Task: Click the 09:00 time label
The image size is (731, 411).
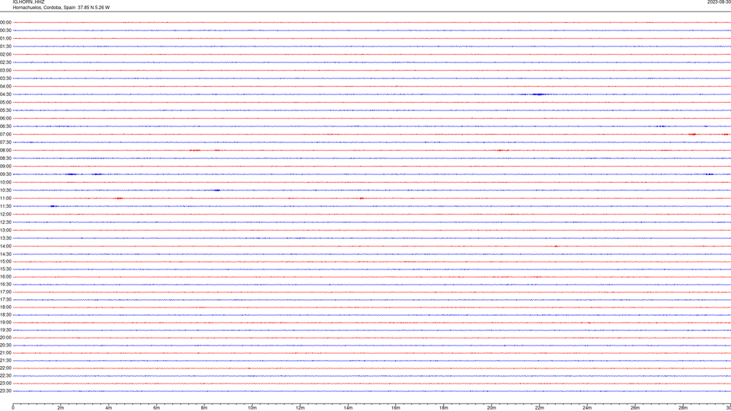Action: point(5,167)
